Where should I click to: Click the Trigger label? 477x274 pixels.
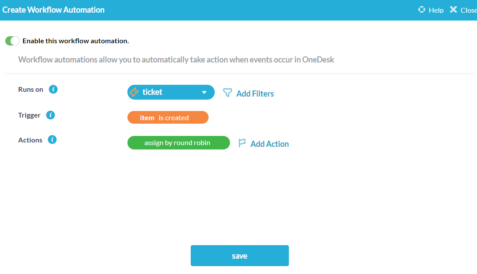29,115
